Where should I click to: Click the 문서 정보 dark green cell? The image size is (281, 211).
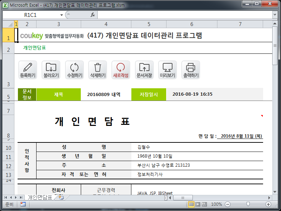(27, 94)
